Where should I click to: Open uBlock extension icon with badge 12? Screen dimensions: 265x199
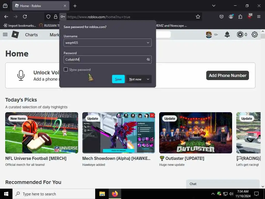250,16
